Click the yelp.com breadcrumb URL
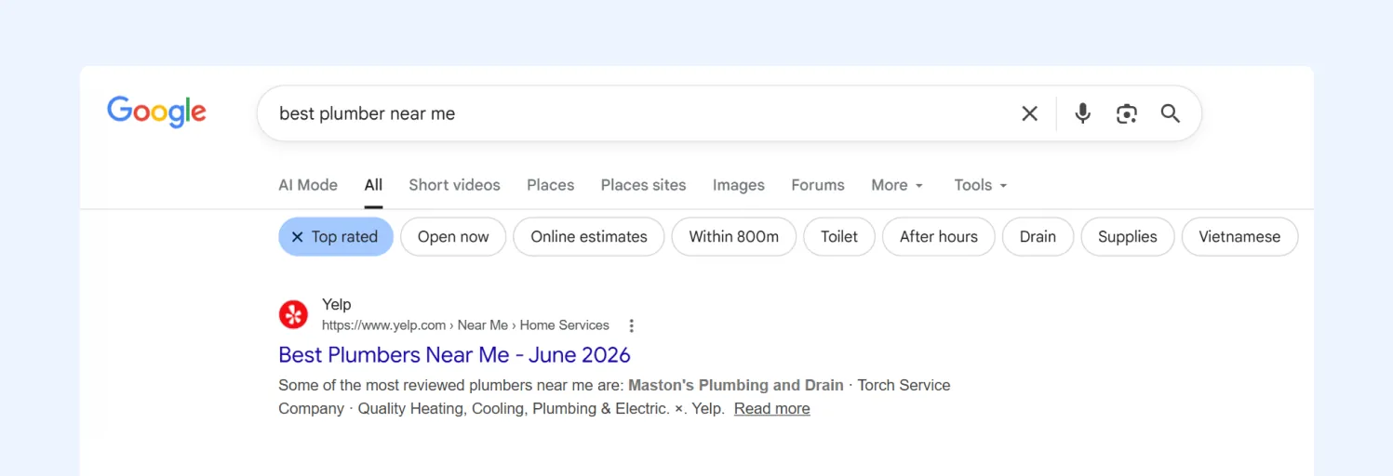 pos(465,325)
